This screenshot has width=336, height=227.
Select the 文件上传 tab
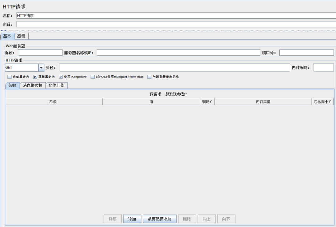[56, 85]
